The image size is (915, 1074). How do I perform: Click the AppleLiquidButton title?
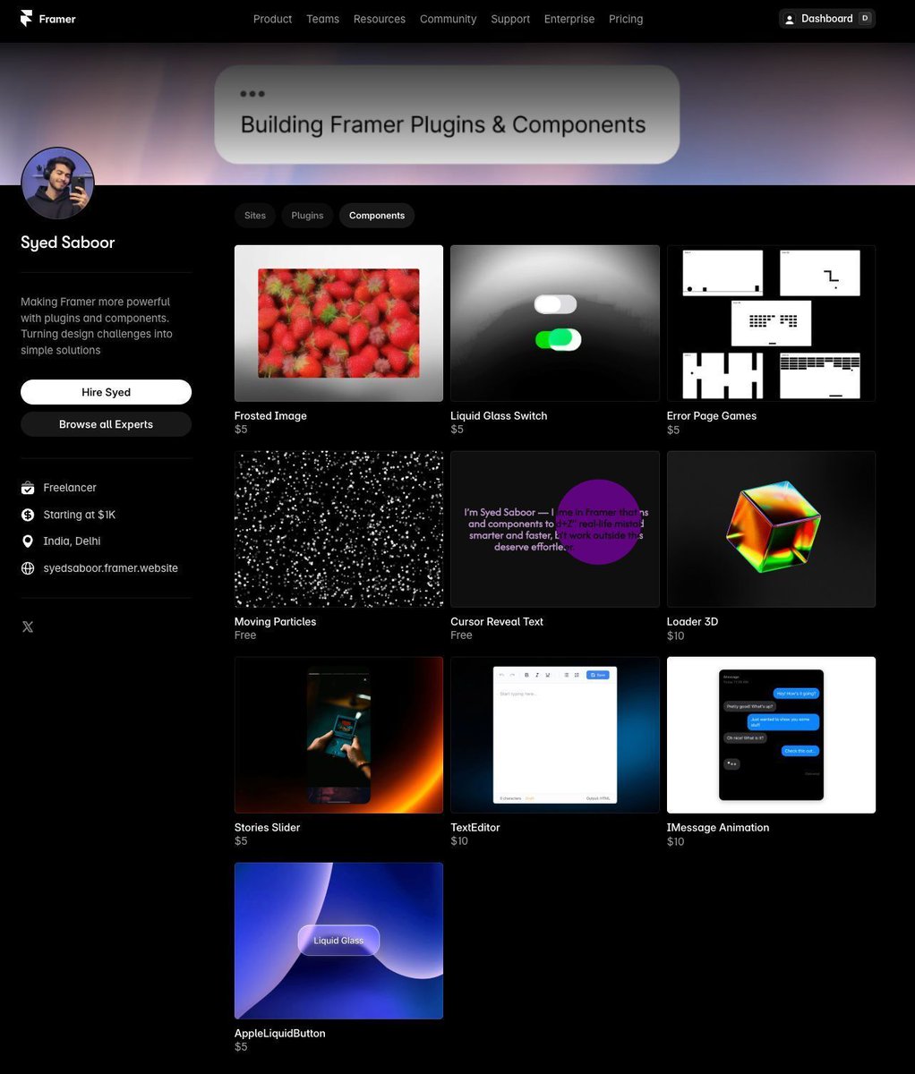point(279,1034)
